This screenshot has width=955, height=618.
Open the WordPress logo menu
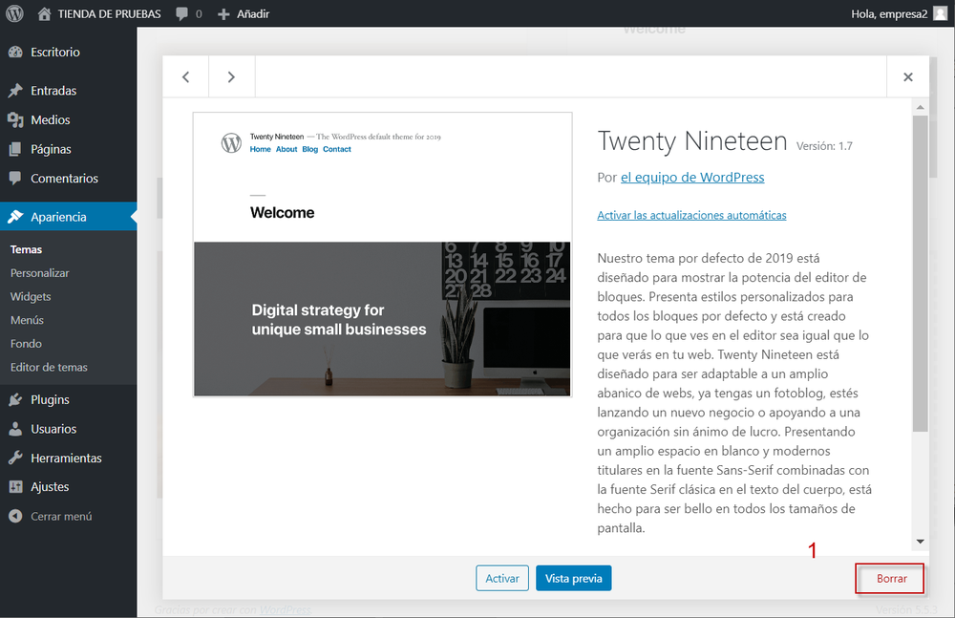(x=14, y=13)
